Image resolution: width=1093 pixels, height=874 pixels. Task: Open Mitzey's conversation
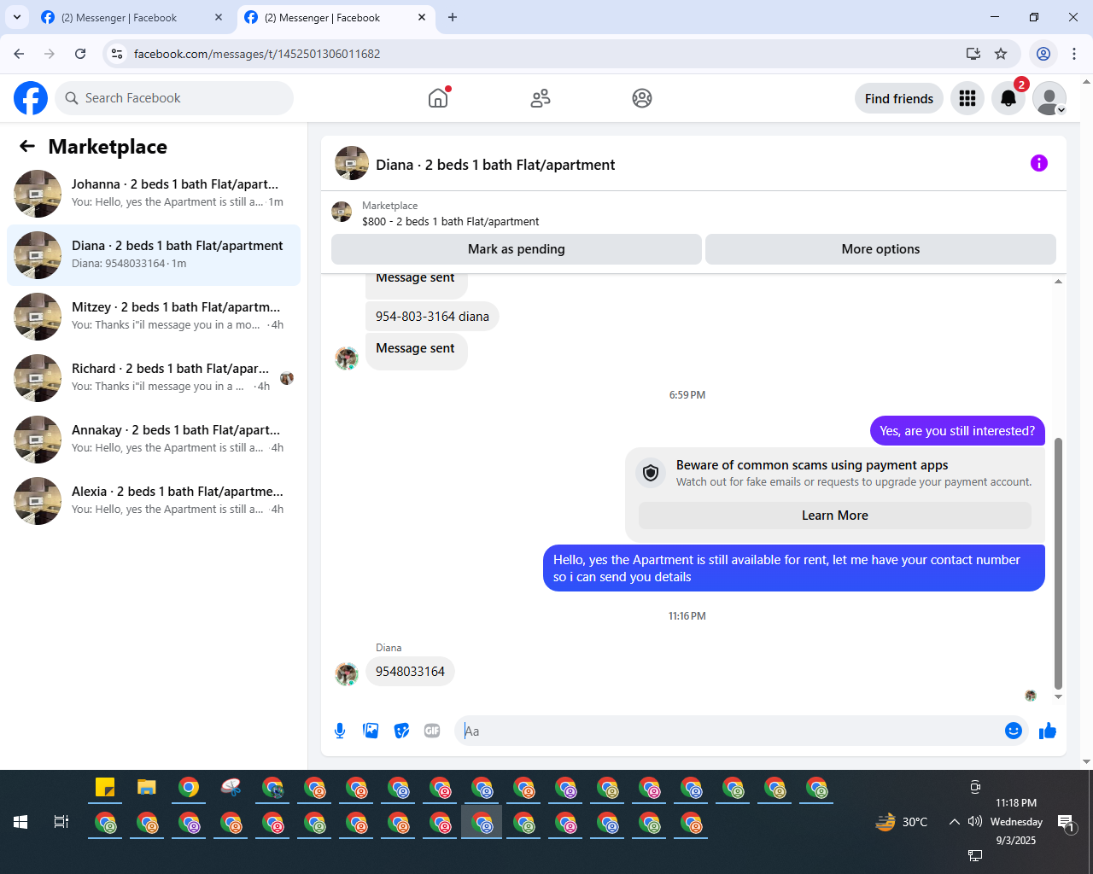pos(154,317)
